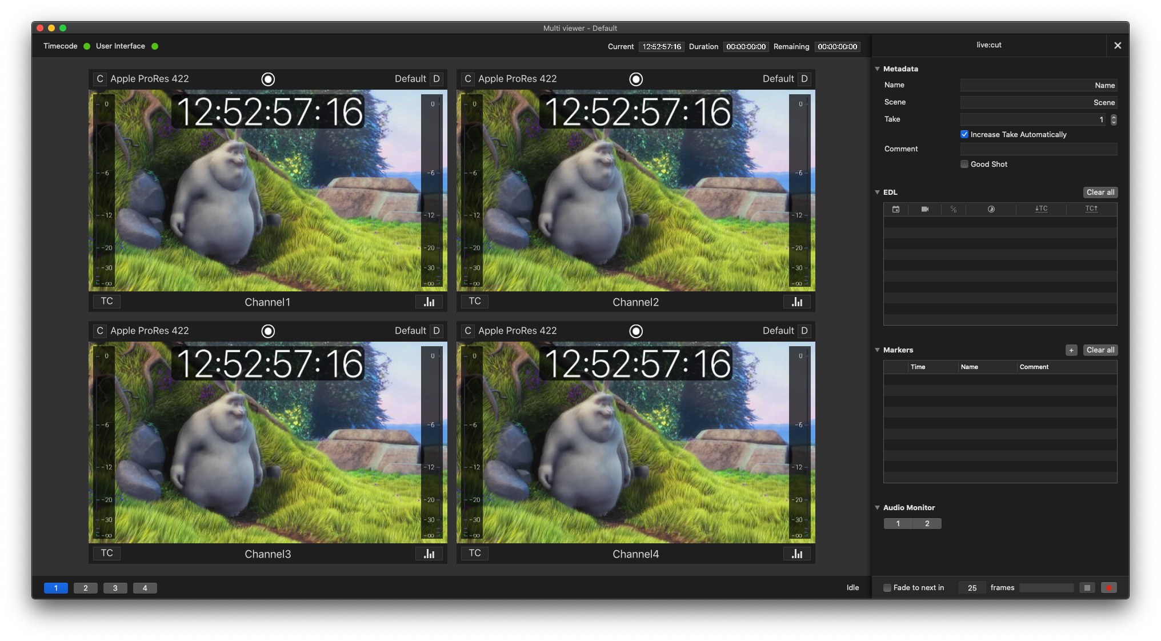The image size is (1161, 641).
Task: Click the Current timecode field
Action: (662, 47)
